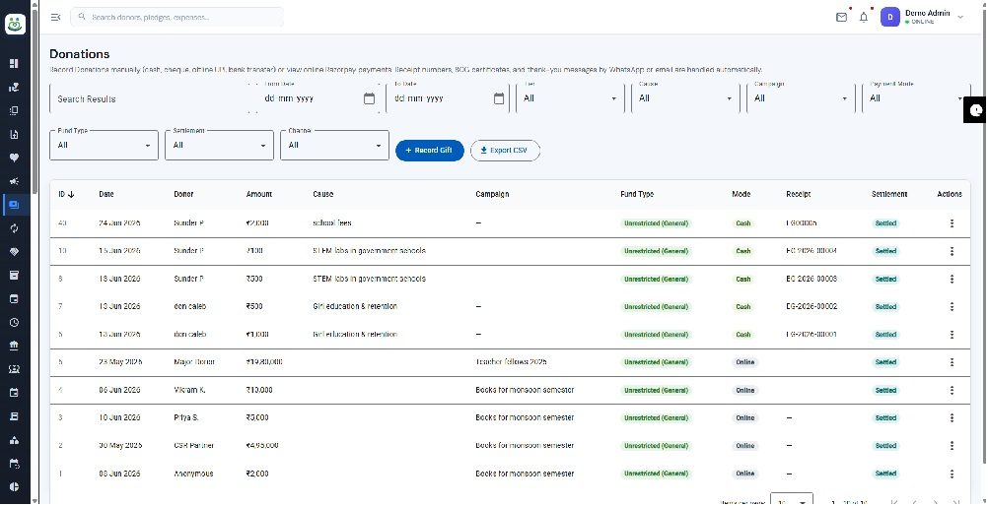Viewport: 988px width, 506px height.
Task: Click the Record Gift button
Action: [430, 151]
